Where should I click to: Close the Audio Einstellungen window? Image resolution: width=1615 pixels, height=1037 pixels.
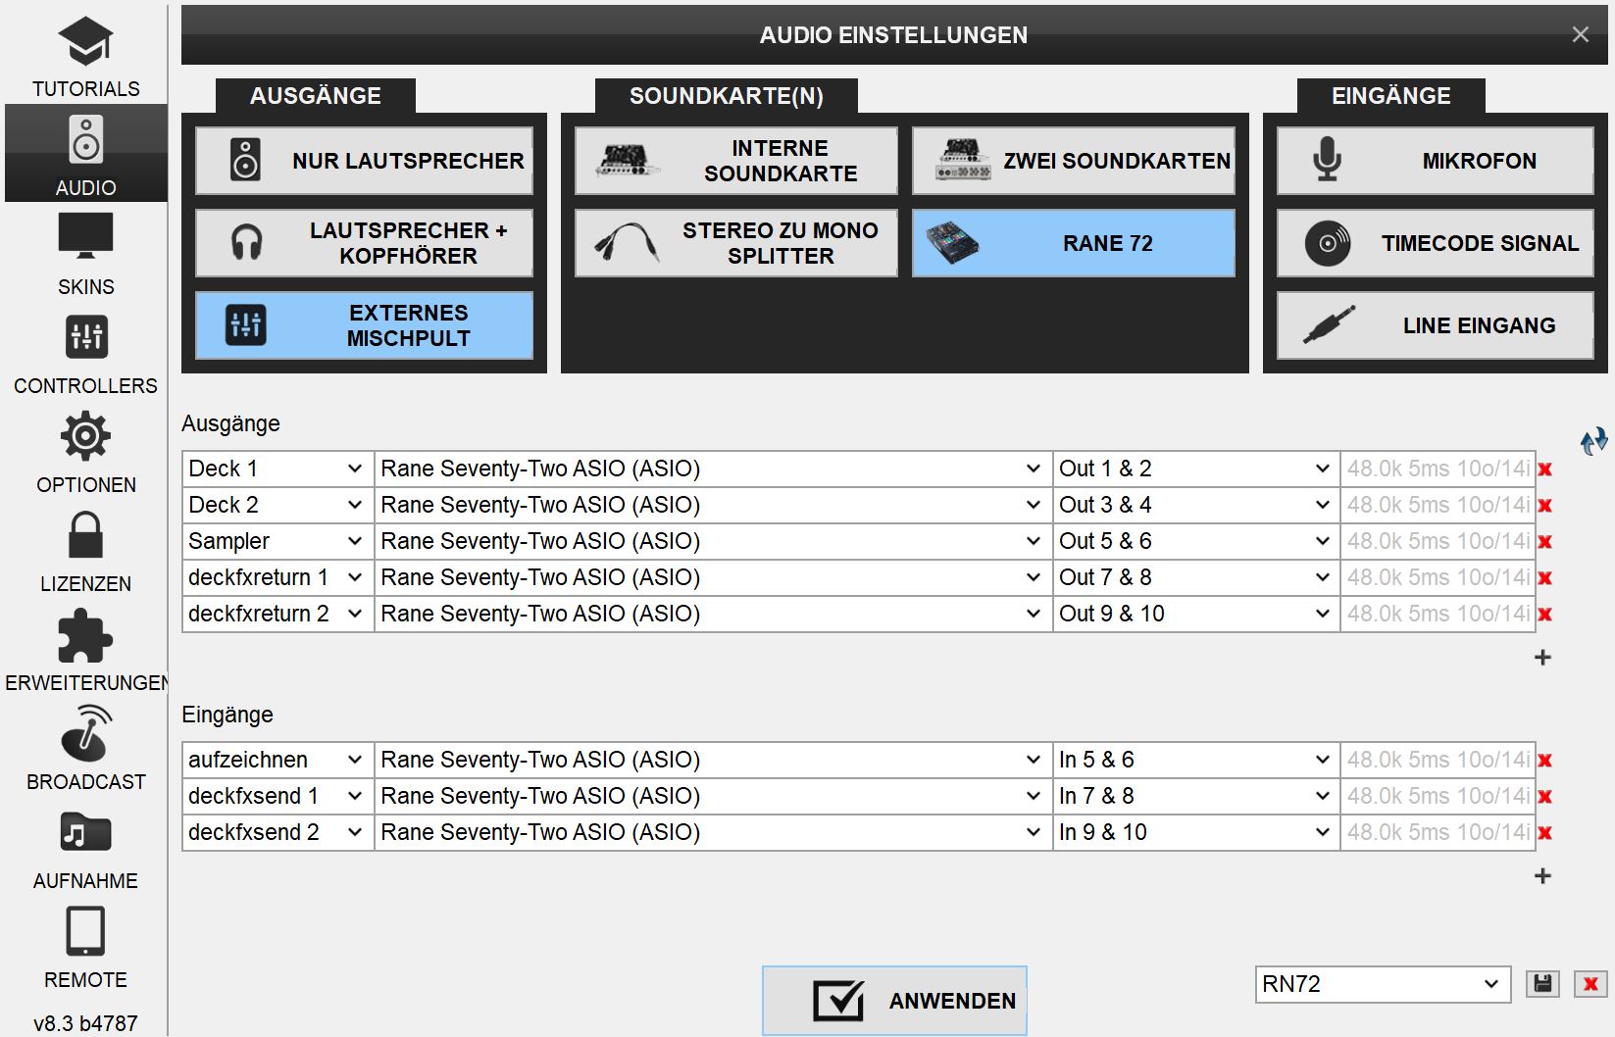(1580, 34)
